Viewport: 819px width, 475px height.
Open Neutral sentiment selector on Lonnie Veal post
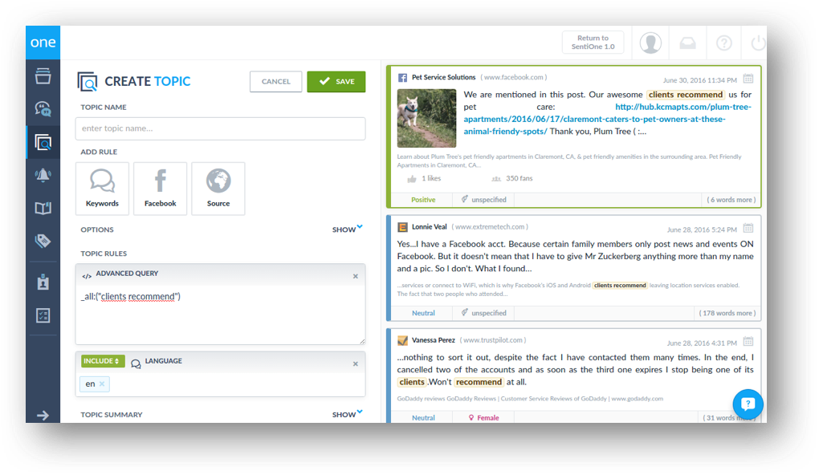click(423, 313)
